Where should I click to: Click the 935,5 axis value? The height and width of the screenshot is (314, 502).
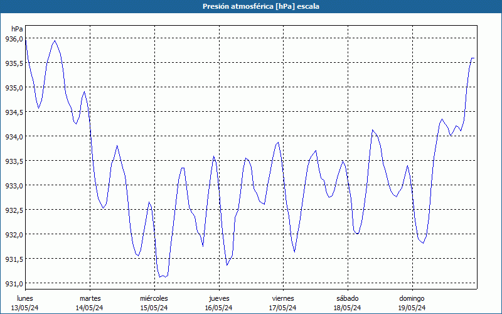click(x=14, y=63)
